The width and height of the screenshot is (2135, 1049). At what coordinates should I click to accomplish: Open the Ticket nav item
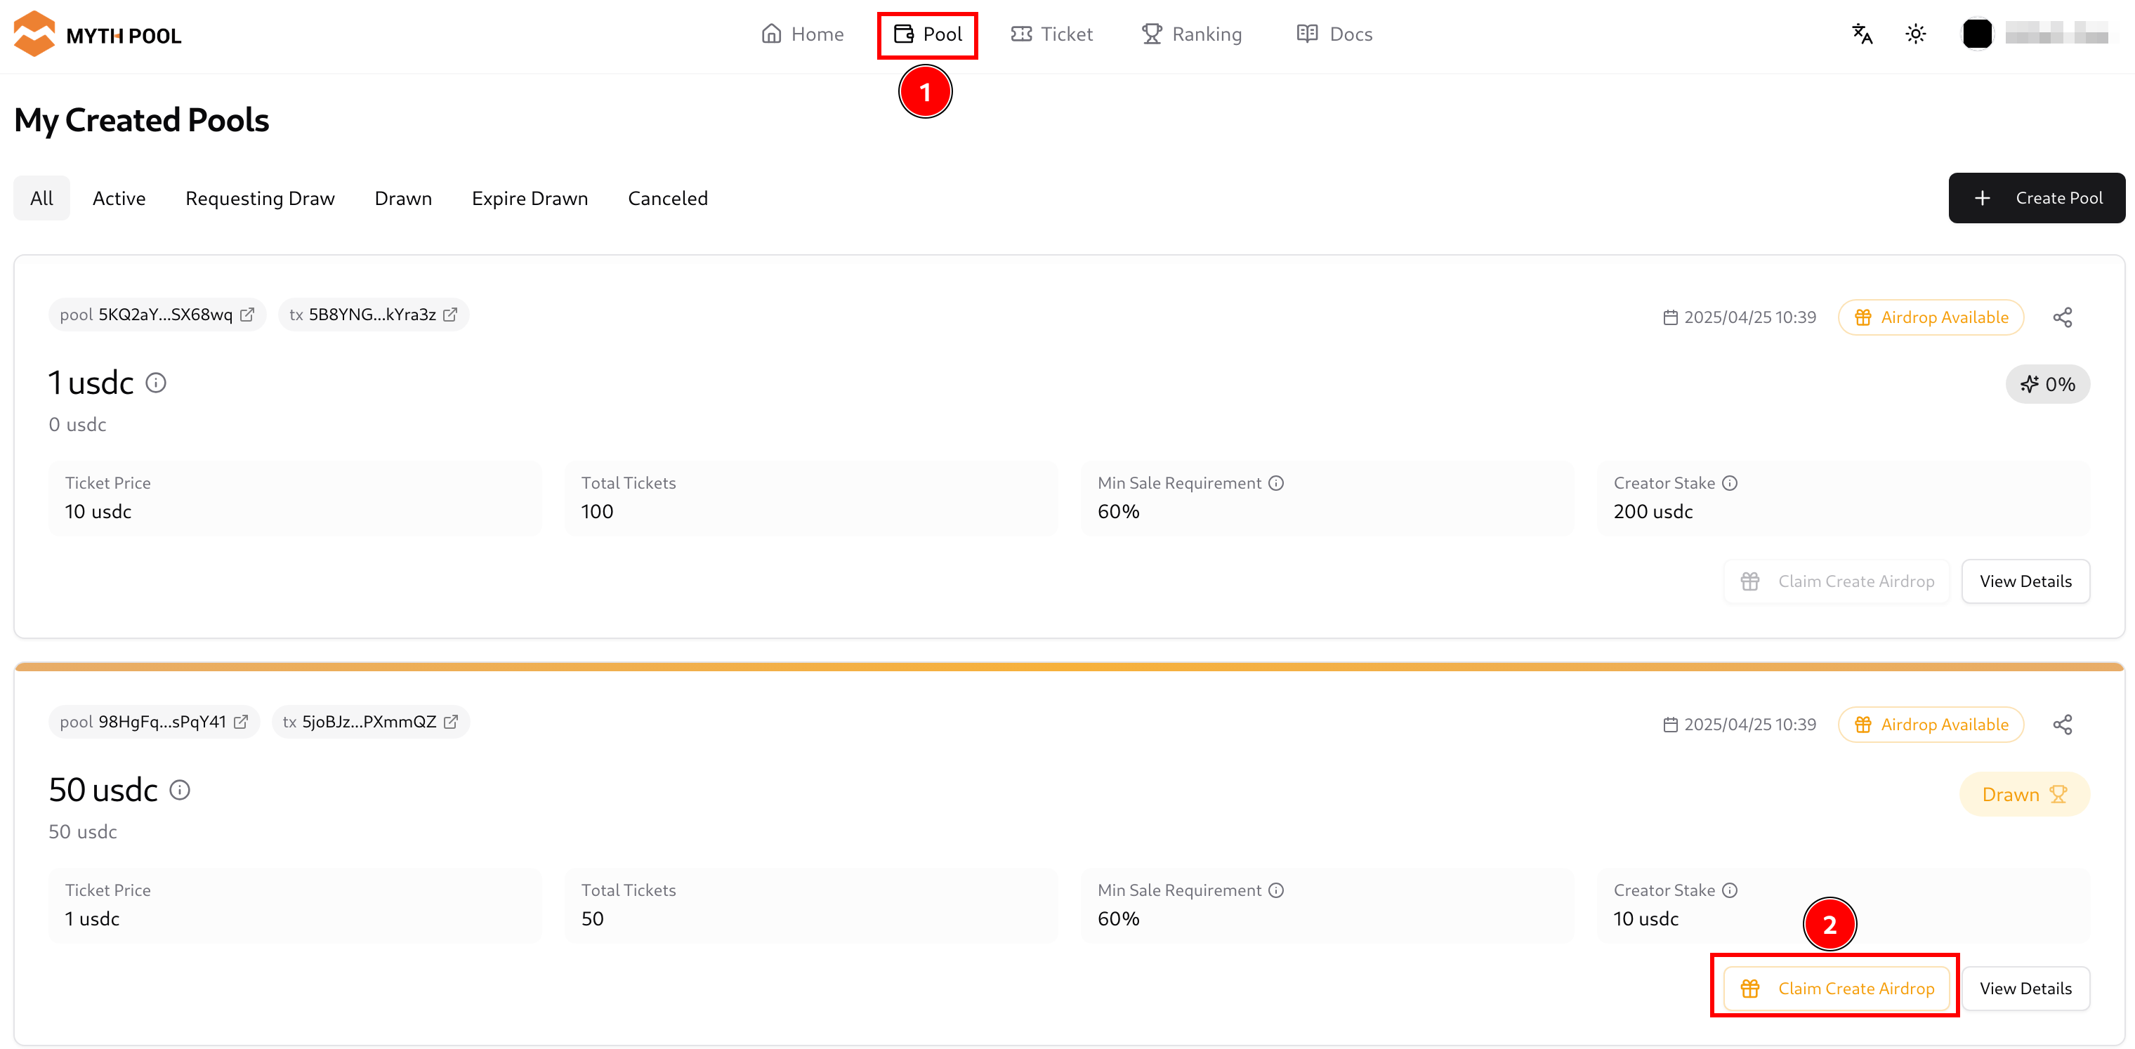tap(1052, 34)
